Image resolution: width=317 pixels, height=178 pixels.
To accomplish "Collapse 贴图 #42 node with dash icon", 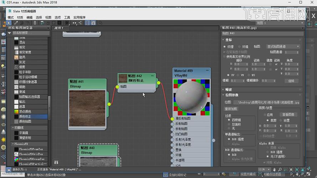I will 152,76.
